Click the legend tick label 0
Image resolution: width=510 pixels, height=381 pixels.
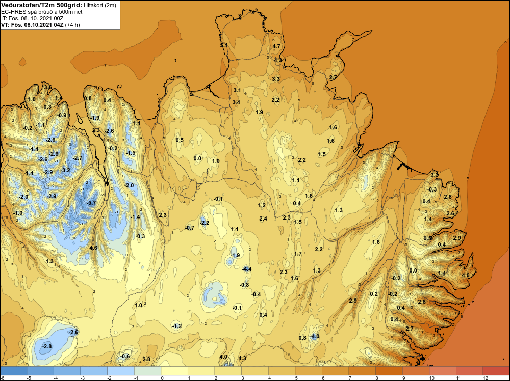(x=162, y=378)
